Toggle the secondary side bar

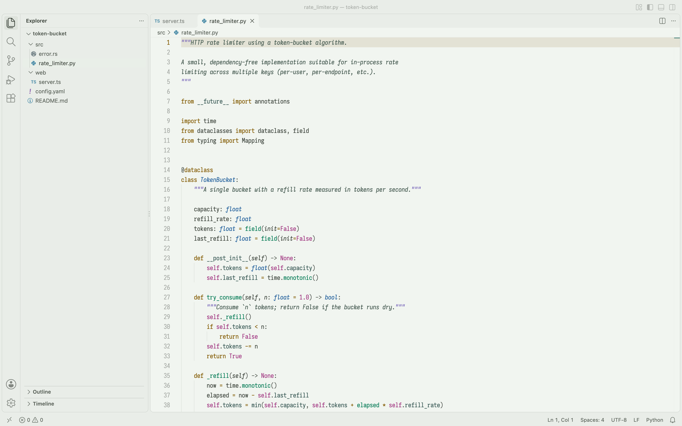[x=672, y=7]
